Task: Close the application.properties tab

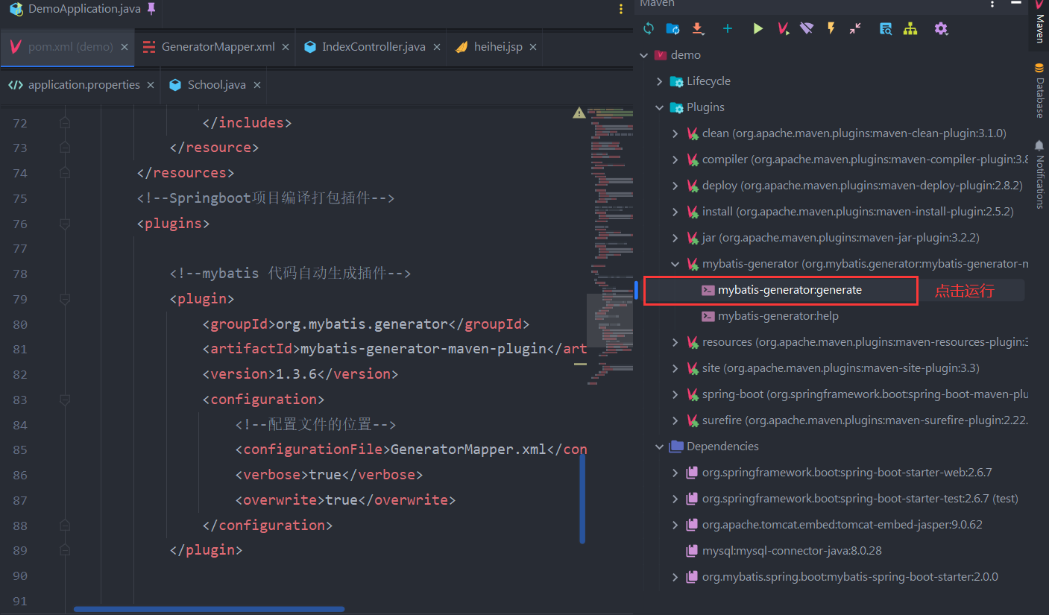Action: coord(151,85)
